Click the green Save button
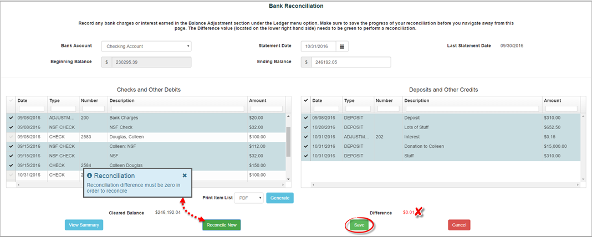592x237 pixels. (x=359, y=225)
